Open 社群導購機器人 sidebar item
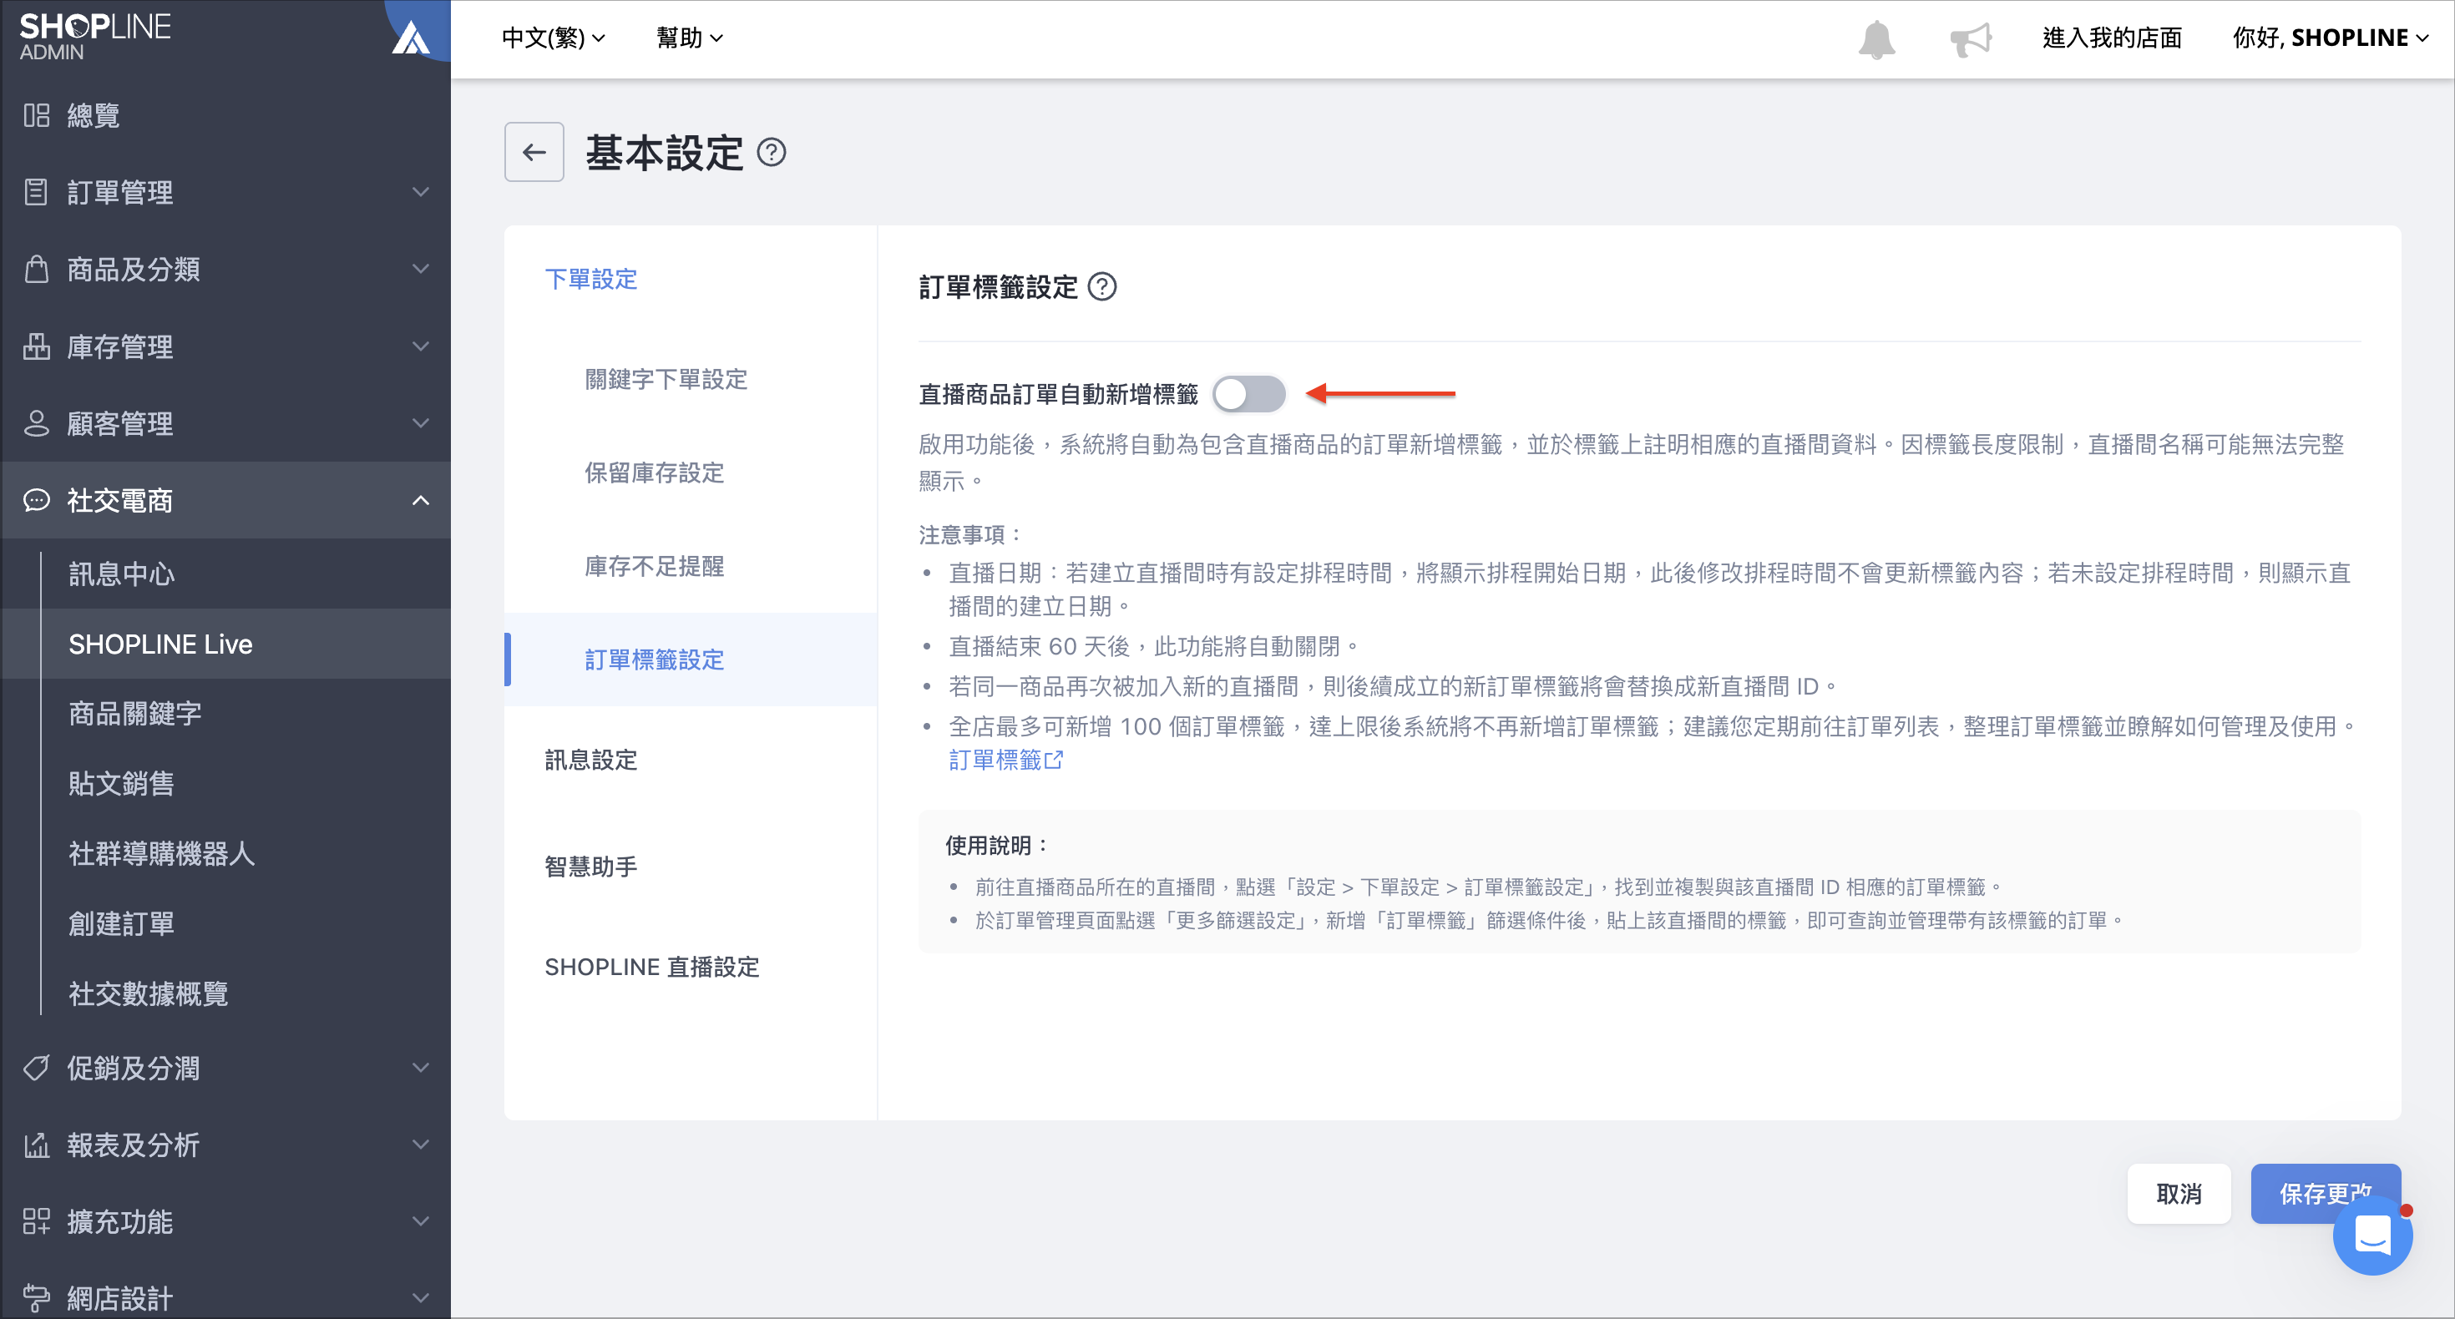The height and width of the screenshot is (1319, 2455). click(x=225, y=854)
